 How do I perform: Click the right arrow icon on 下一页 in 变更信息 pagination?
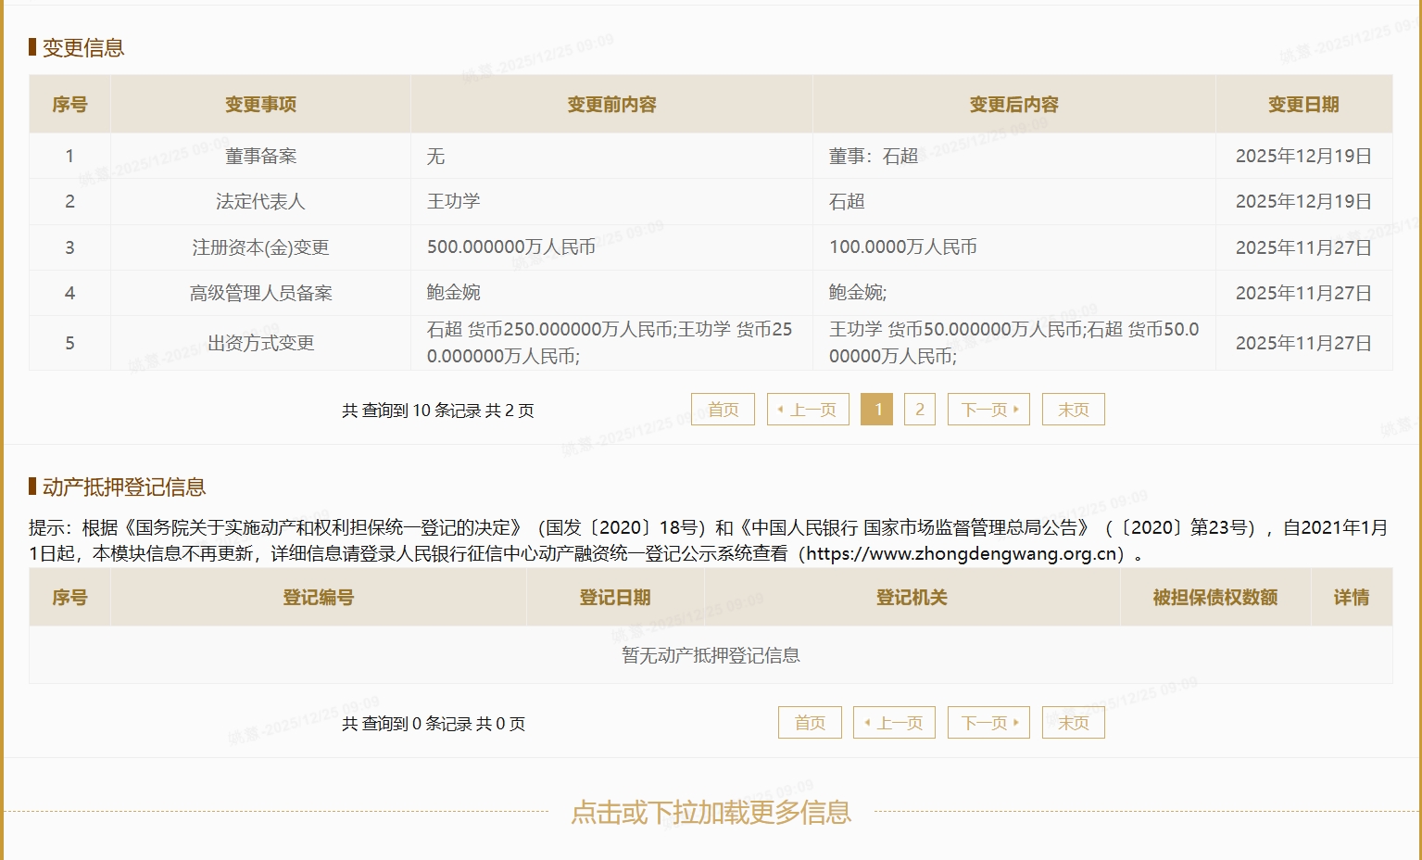pos(1017,409)
